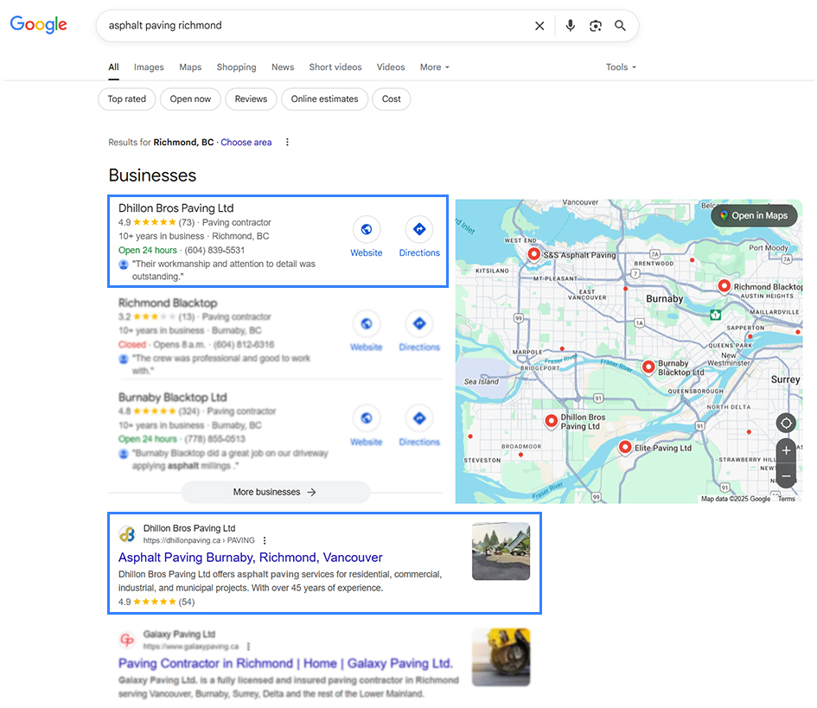Select the S&S Asphalt Paving map pin
The width and height of the screenshot is (817, 708).
[x=533, y=254]
